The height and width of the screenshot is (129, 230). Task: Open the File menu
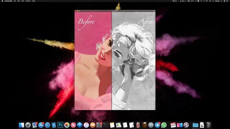click(x=15, y=1)
